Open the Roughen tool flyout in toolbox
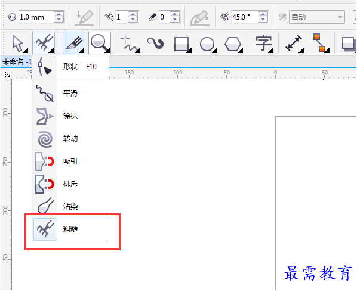357x292 pixels. [x=44, y=43]
